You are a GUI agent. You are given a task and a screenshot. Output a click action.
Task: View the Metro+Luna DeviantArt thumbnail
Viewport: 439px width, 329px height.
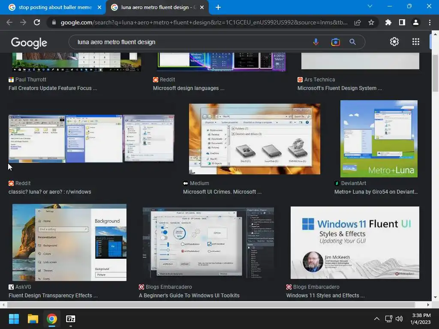[379, 139]
